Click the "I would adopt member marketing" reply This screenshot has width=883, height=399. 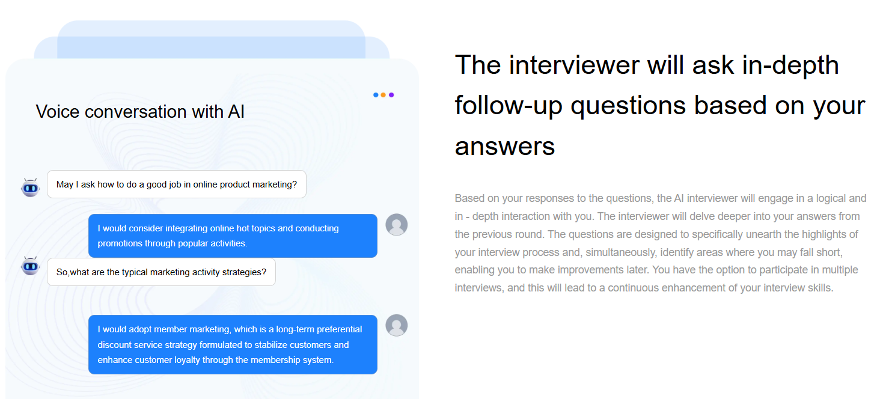click(233, 344)
